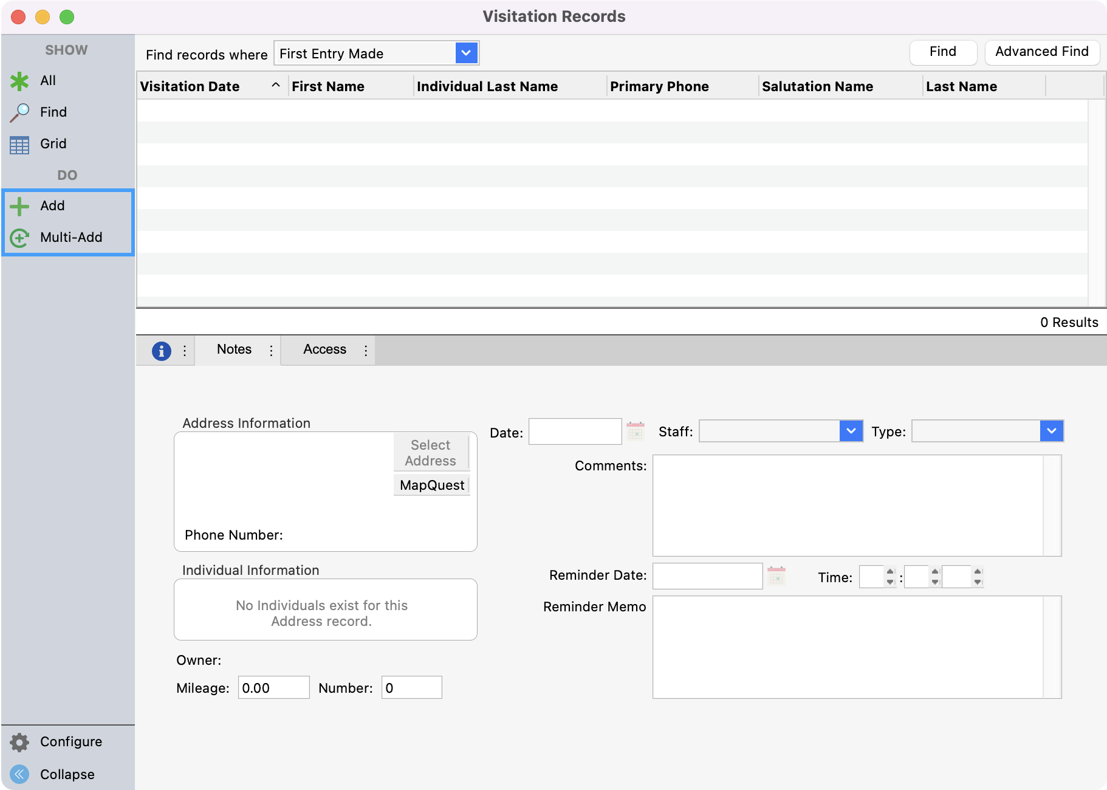The image size is (1107, 790).
Task: Click the green Add plus icon
Action: (19, 205)
